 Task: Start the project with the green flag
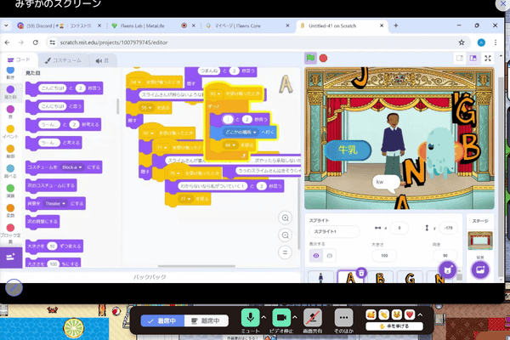(x=310, y=59)
